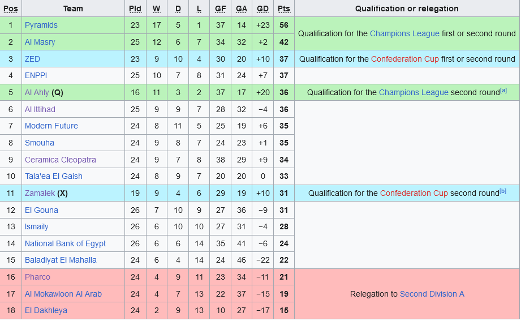521x321 pixels.
Task: Click the Ceramica Cleopatra link
Action: (60, 160)
